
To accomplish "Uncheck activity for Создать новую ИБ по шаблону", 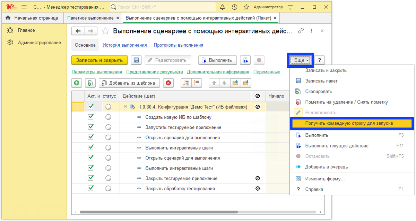I will click(x=91, y=117).
